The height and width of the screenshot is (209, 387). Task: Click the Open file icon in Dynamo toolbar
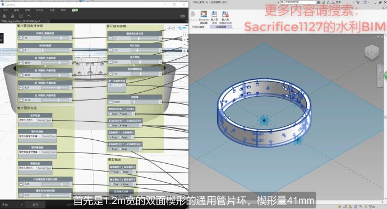point(12,16)
